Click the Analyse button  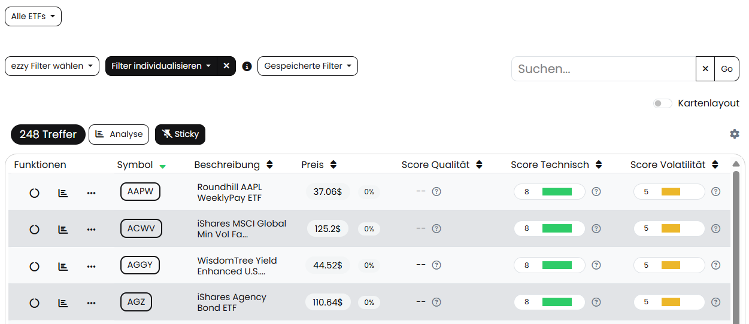point(119,135)
